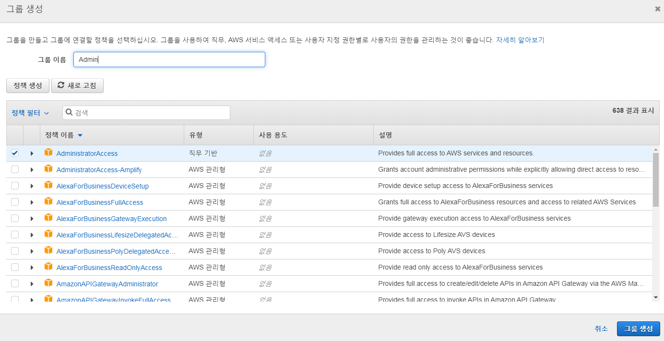Click the 그룹 생성 button at bottom

638,329
